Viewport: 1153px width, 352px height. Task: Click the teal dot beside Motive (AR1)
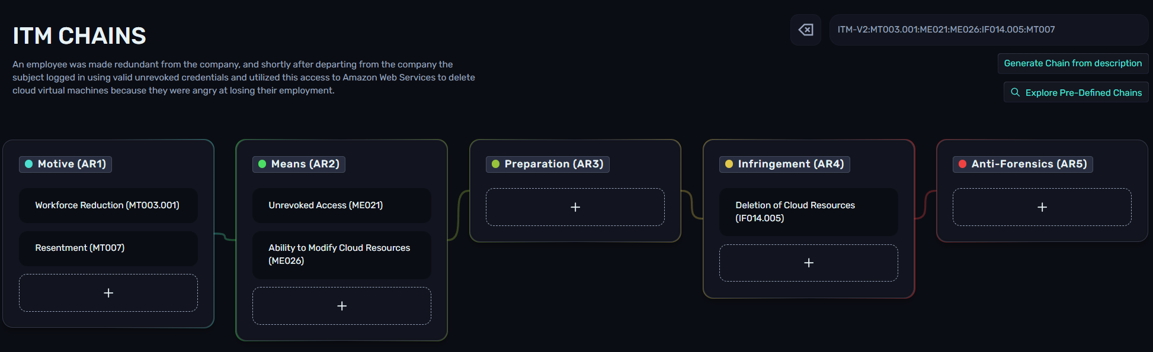[28, 164]
